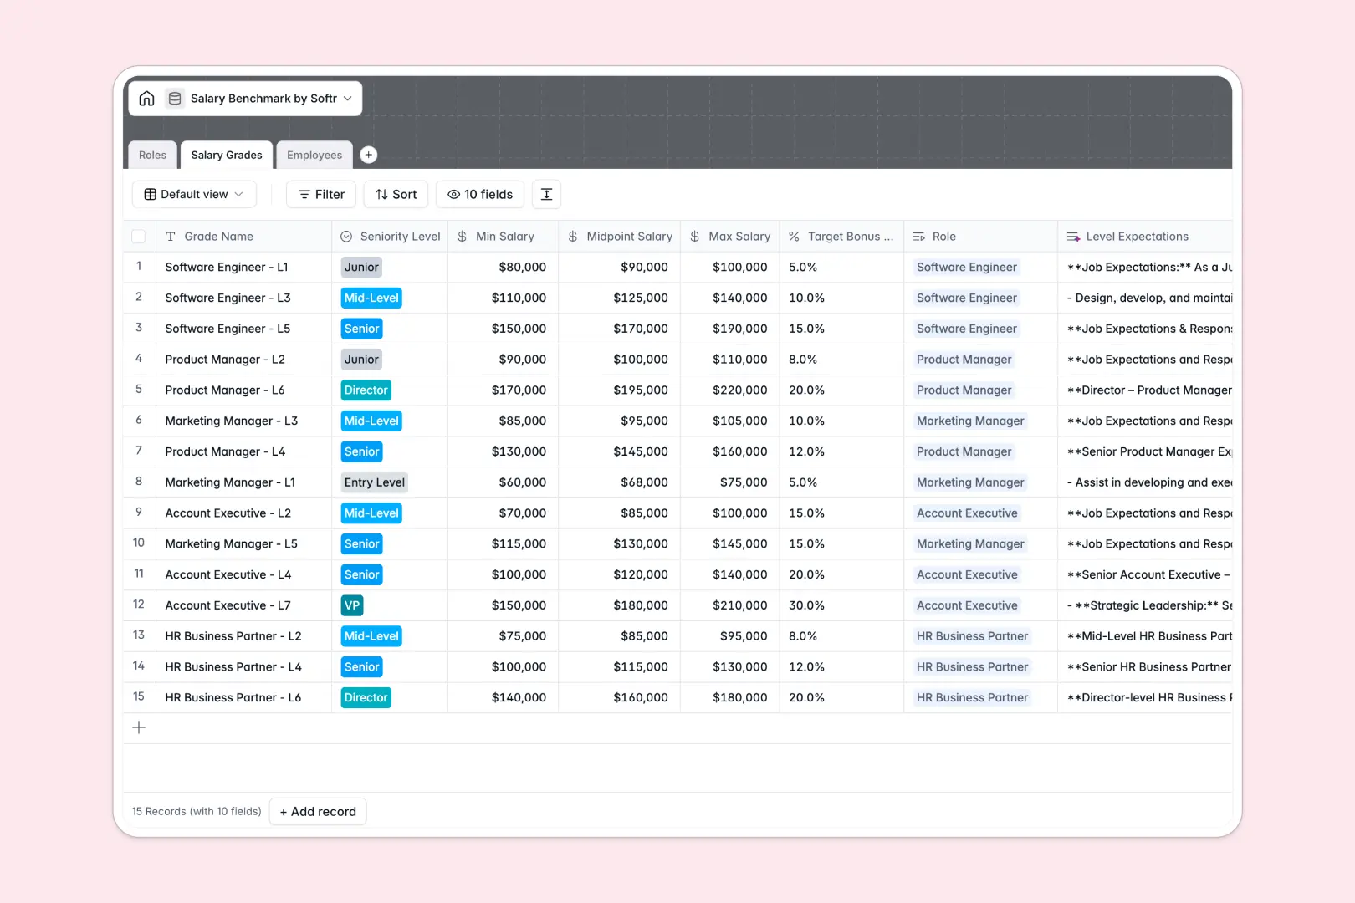Image resolution: width=1355 pixels, height=903 pixels.
Task: Click the percent icon on Target Bonus header
Action: [x=793, y=236]
